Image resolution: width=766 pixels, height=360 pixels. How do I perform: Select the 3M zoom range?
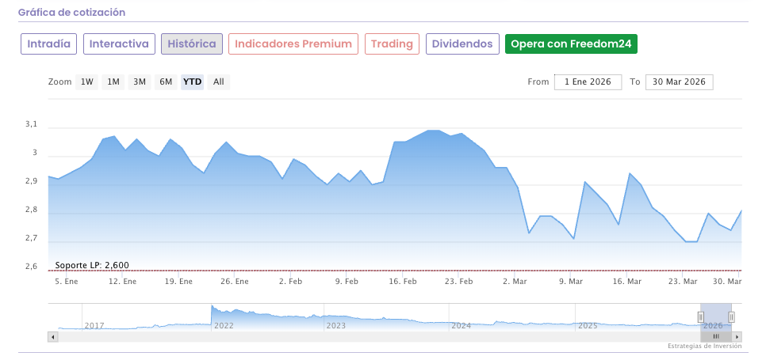(140, 81)
